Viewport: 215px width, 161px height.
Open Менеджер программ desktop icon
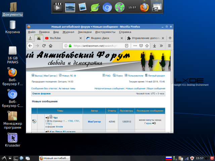click(x=12, y=120)
